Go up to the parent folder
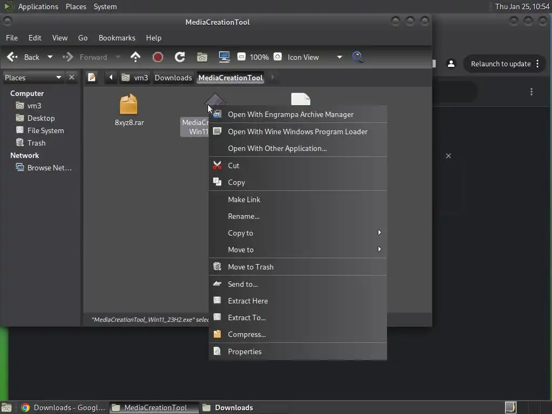Image resolution: width=552 pixels, height=414 pixels. 135,57
